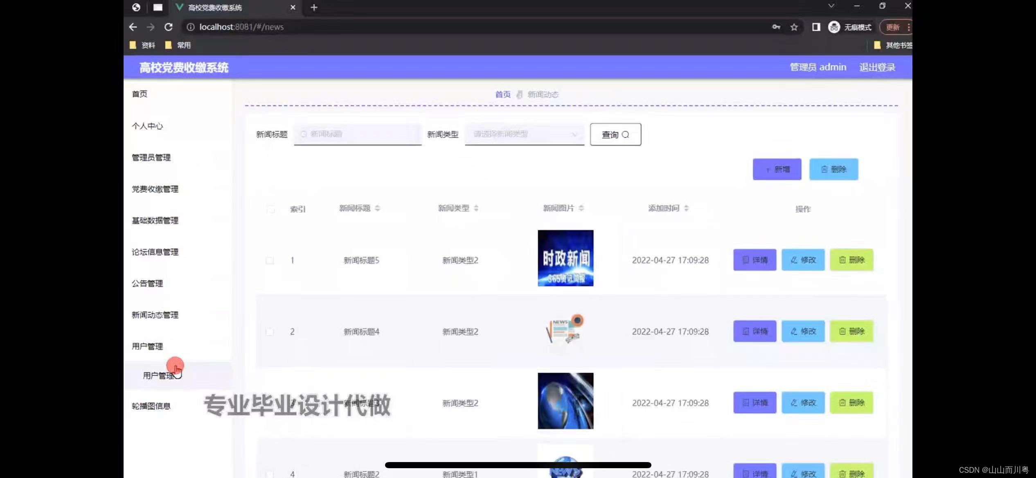Click the 新增 add button
Image resolution: width=1036 pixels, height=478 pixels.
(777, 169)
